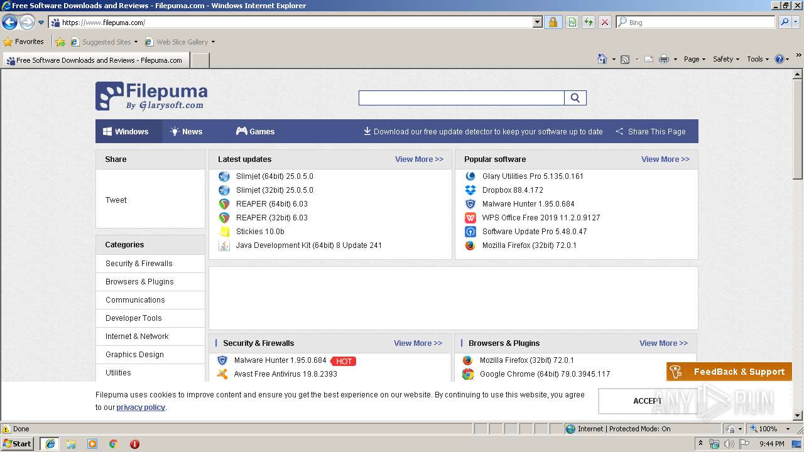Screen dimensions: 804x452
Task: Accept the cookie notice
Action: [x=648, y=401]
